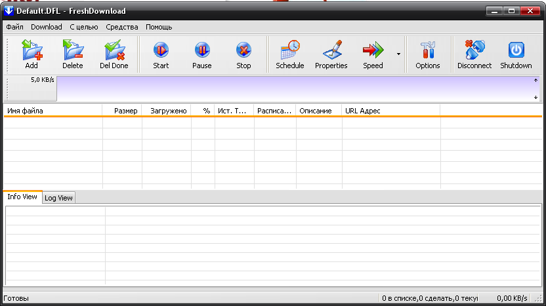Click the window resize grip corner
The height and width of the screenshot is (306, 546).
pyautogui.click(x=538, y=299)
